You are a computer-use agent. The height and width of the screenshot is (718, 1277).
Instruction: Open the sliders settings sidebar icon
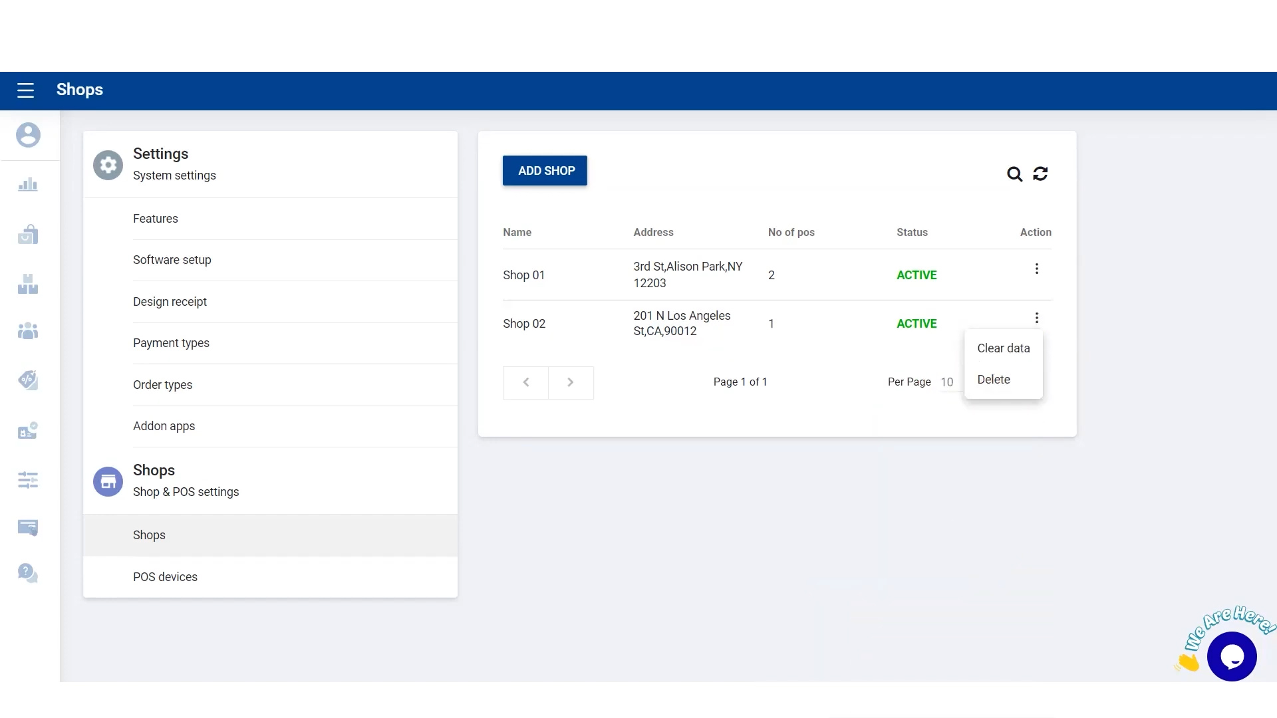click(x=28, y=479)
